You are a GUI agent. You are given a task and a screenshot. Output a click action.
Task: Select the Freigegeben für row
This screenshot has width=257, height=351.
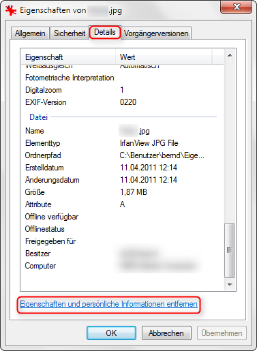click(x=122, y=241)
